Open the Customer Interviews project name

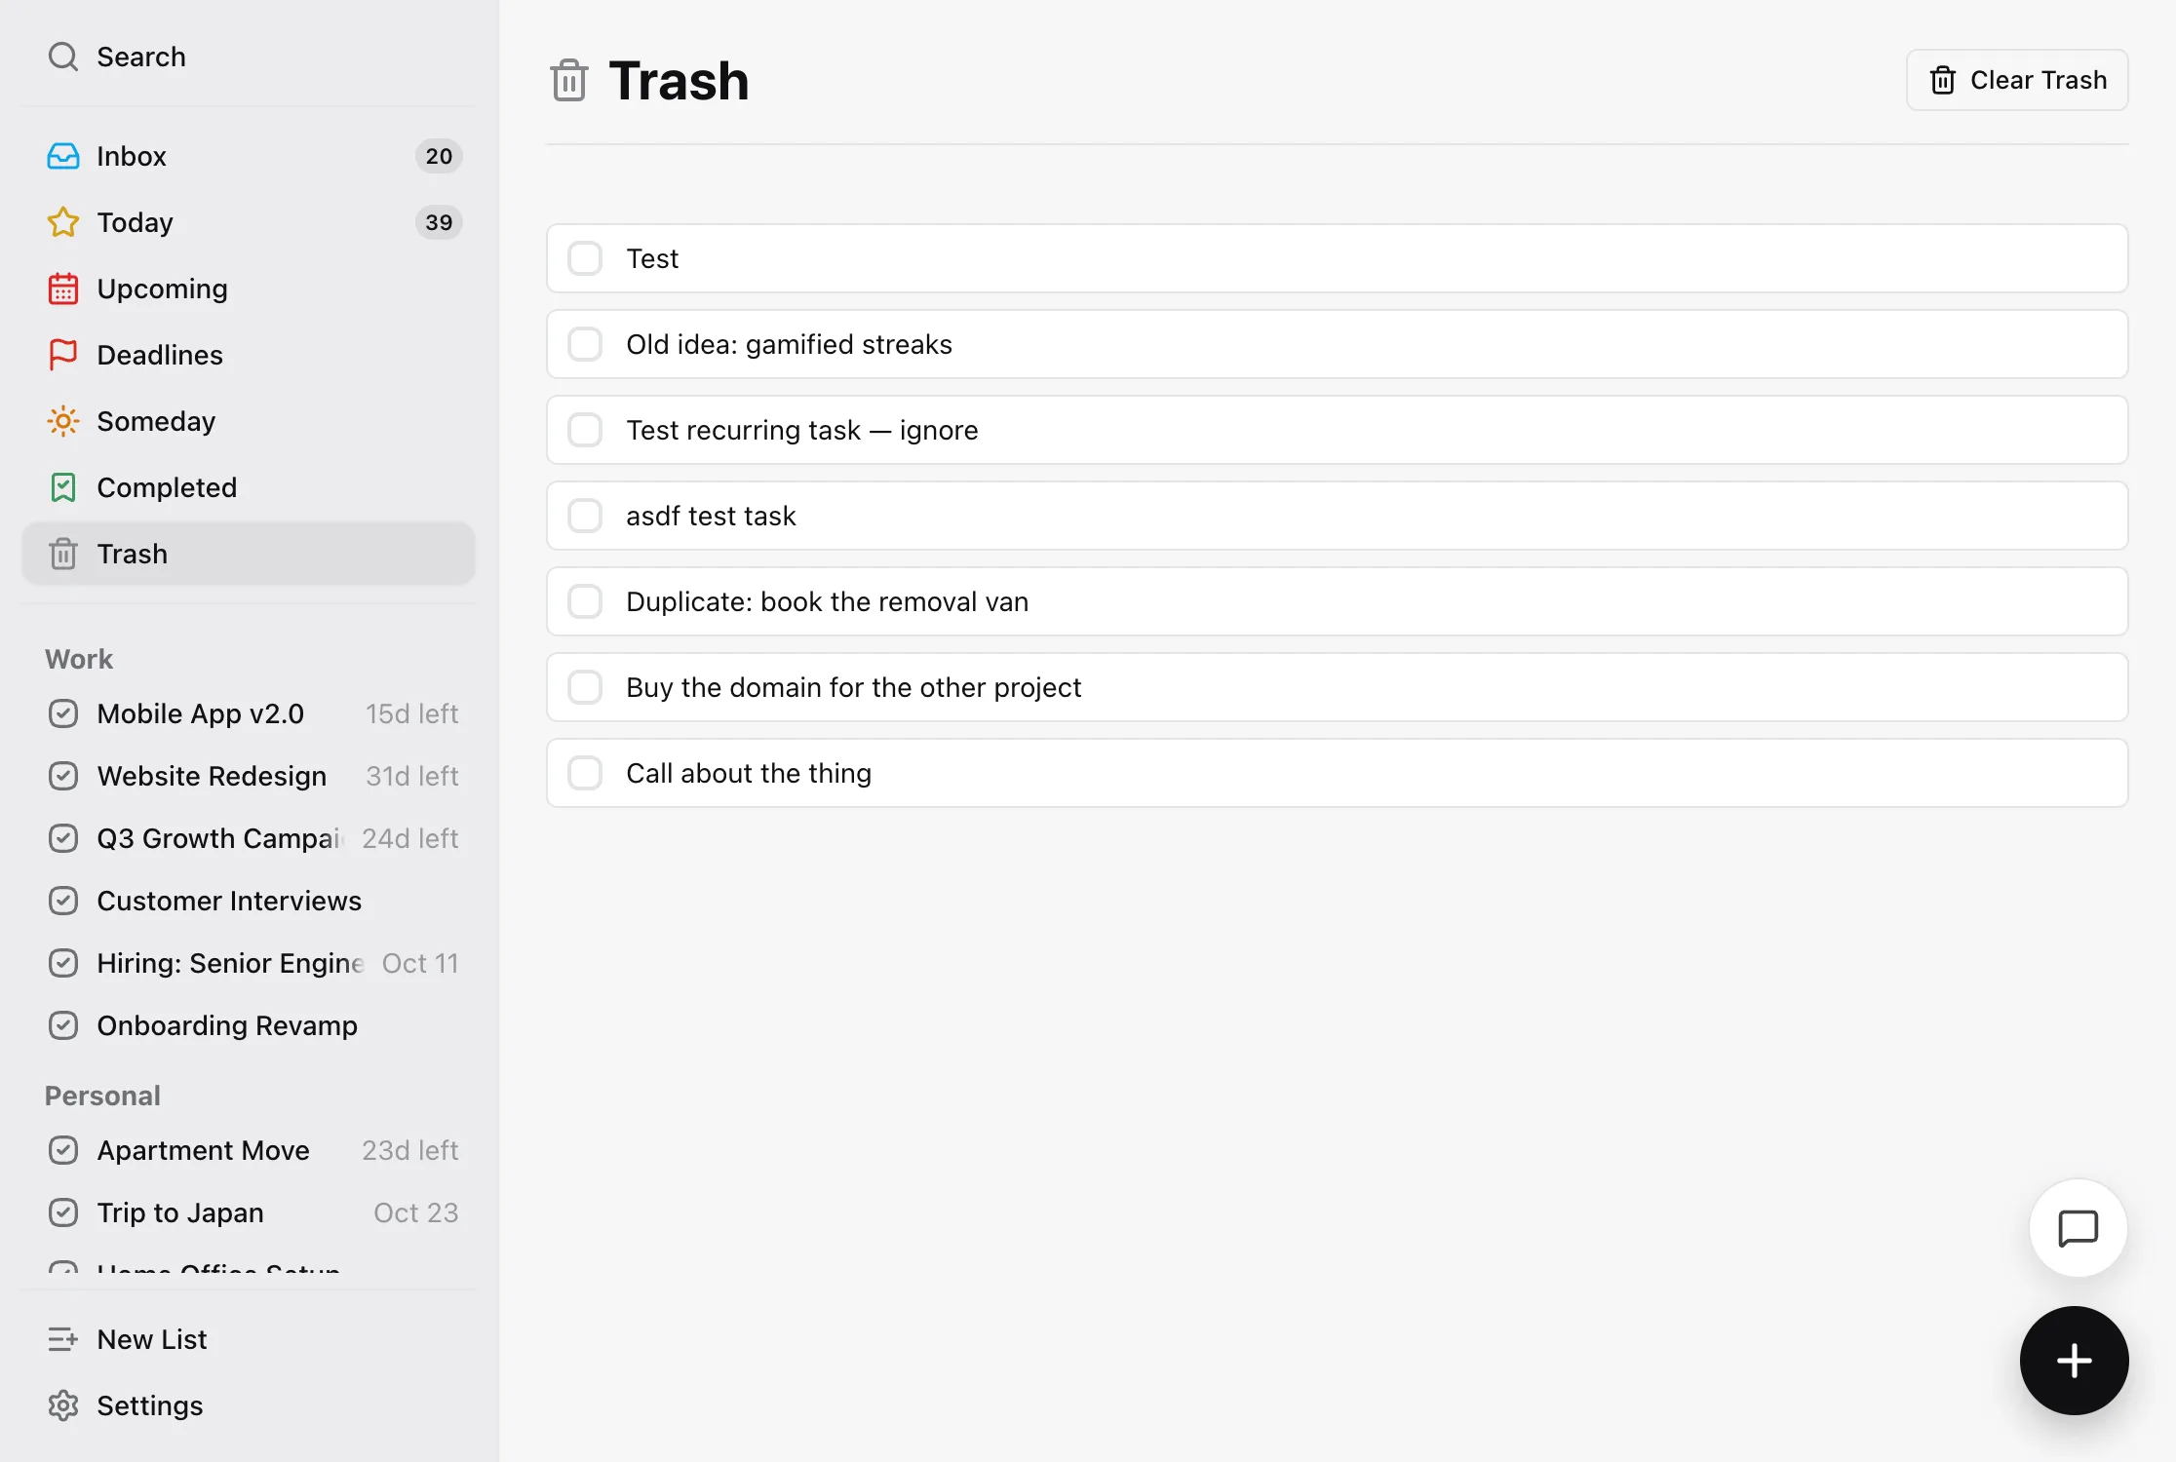pos(229,901)
